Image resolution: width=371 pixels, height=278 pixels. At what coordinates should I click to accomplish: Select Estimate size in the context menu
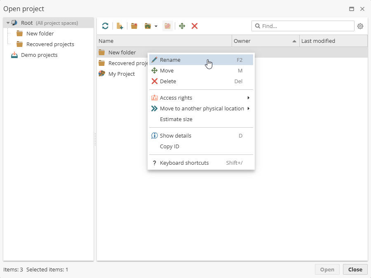[176, 119]
